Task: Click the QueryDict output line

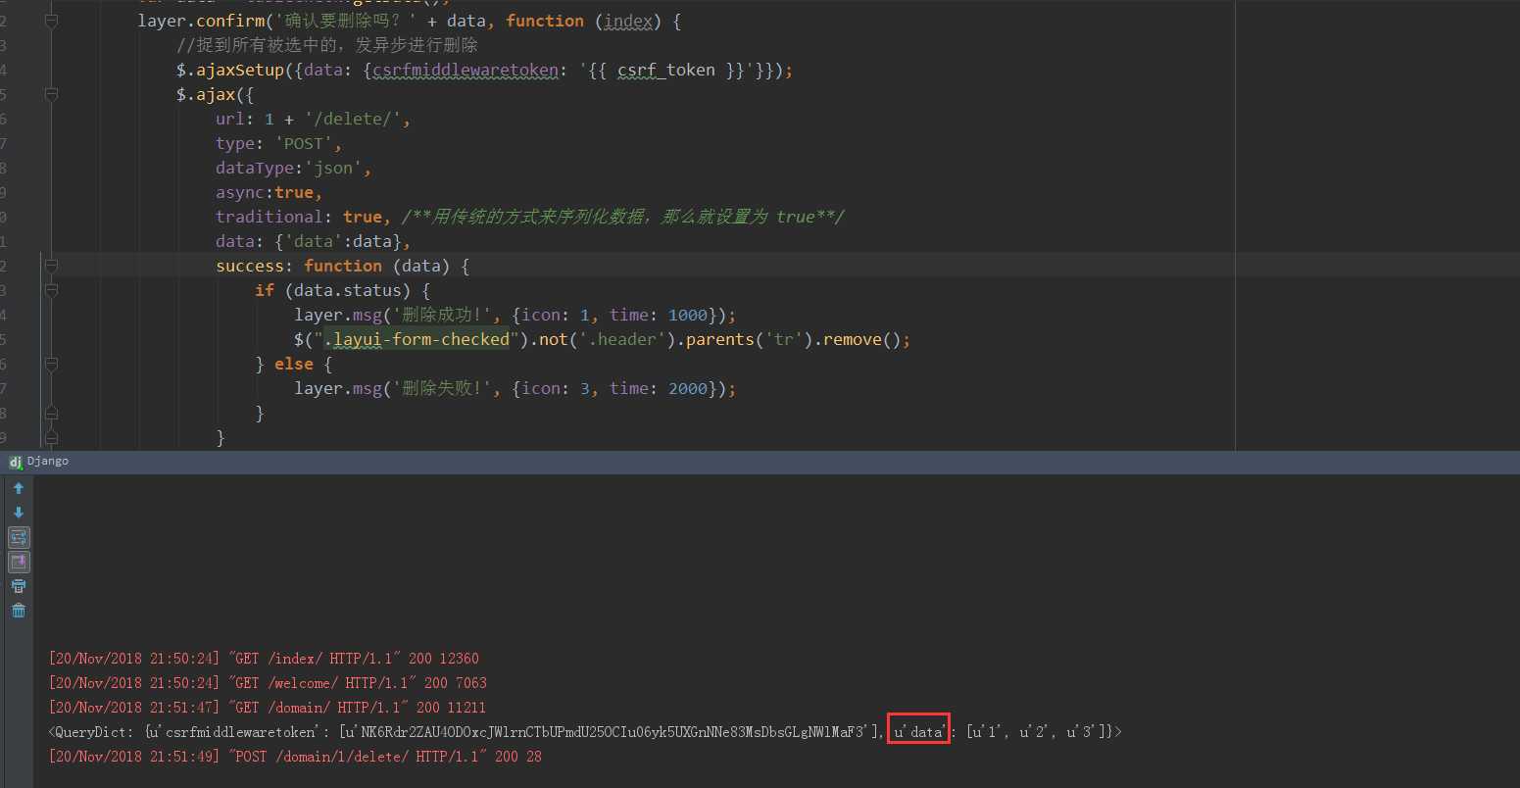Action: pyautogui.click(x=585, y=732)
